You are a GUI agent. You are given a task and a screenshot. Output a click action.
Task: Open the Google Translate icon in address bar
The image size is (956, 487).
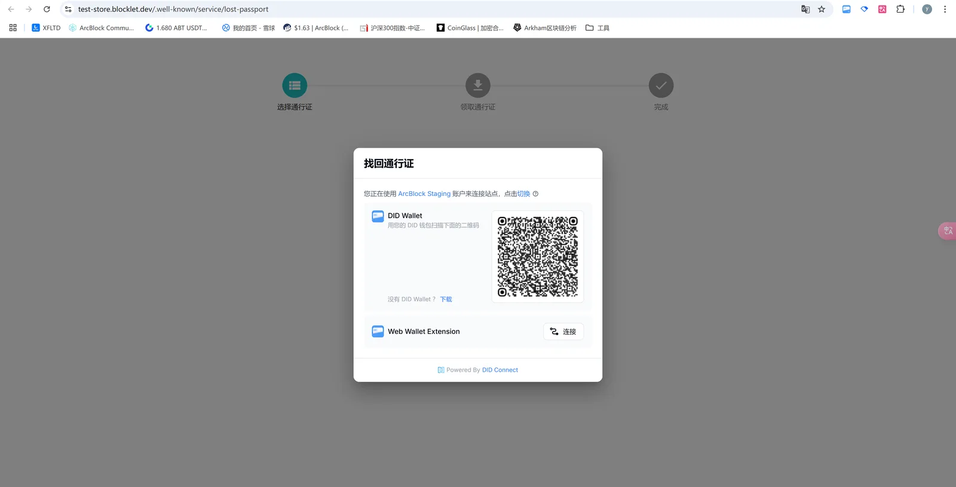(805, 9)
